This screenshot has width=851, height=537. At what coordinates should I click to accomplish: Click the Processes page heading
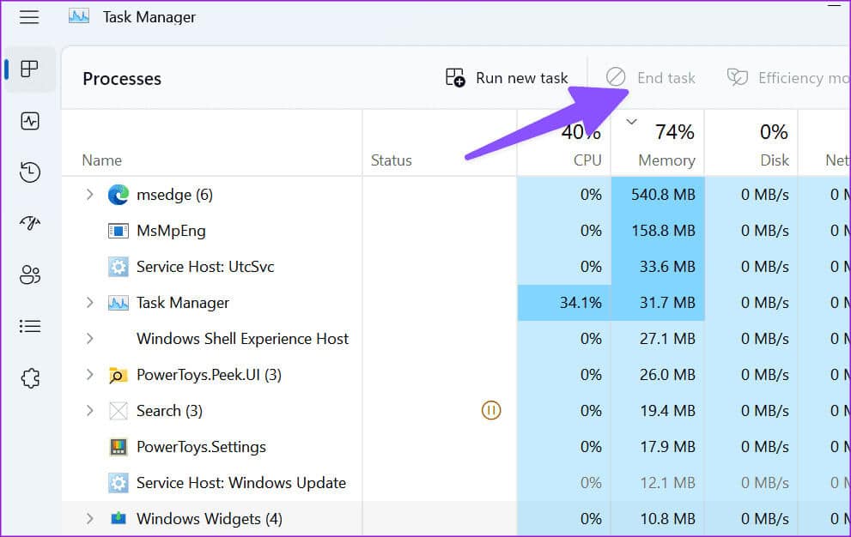[122, 79]
